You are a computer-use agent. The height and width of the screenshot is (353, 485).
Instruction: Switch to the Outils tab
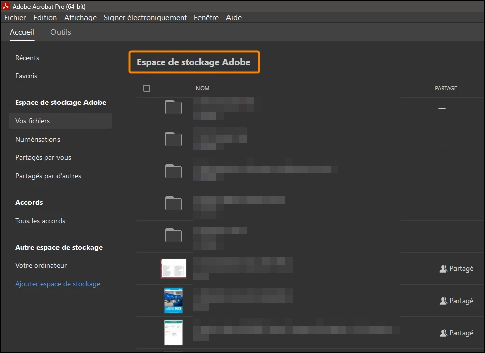(61, 32)
